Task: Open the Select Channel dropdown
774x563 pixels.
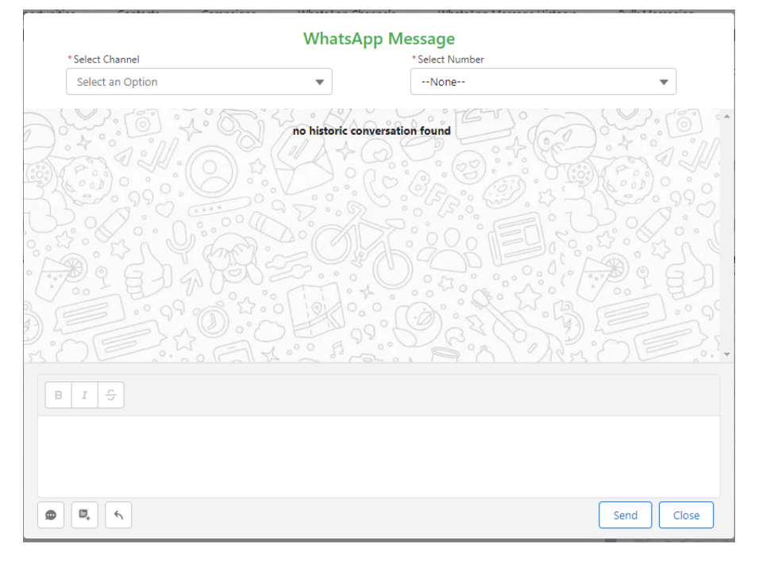Action: coord(199,82)
